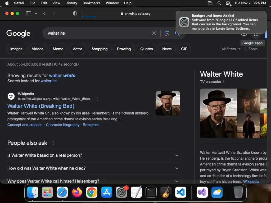Open Walter White (Breaking Bad) result
The height and width of the screenshot is (203, 271).
(41, 106)
